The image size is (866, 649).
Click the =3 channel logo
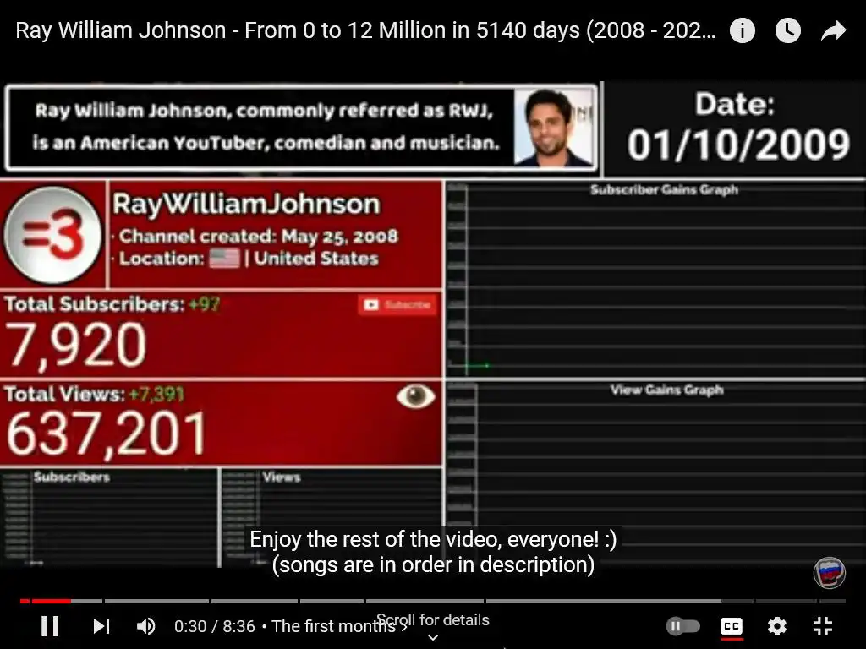53,235
